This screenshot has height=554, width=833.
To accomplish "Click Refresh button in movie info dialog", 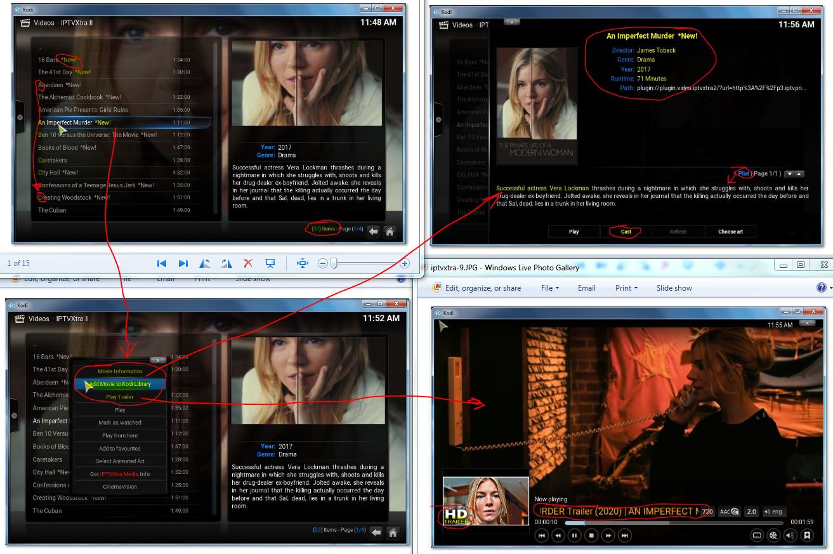I will tap(678, 232).
